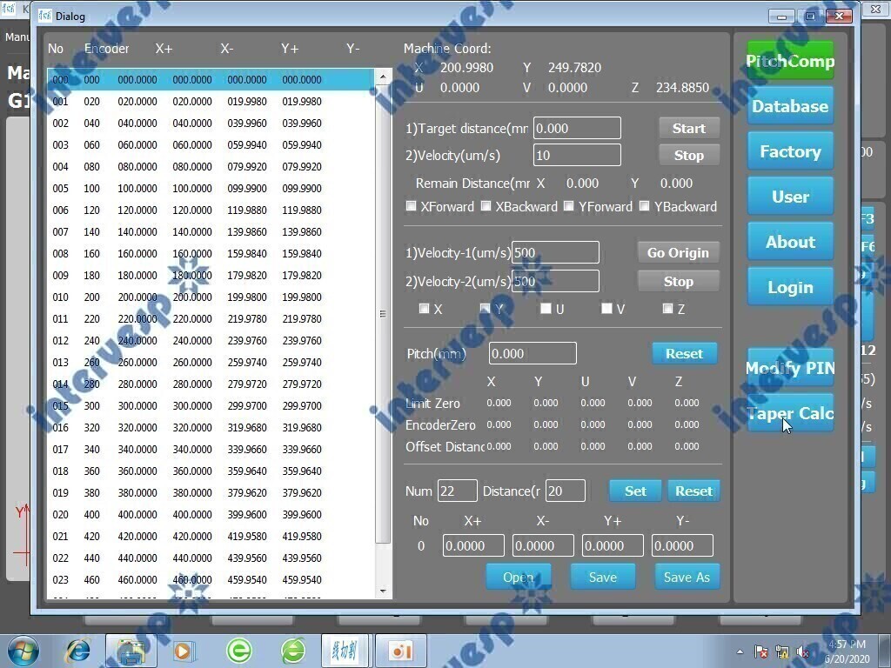Click the Target distance input field

coord(577,128)
